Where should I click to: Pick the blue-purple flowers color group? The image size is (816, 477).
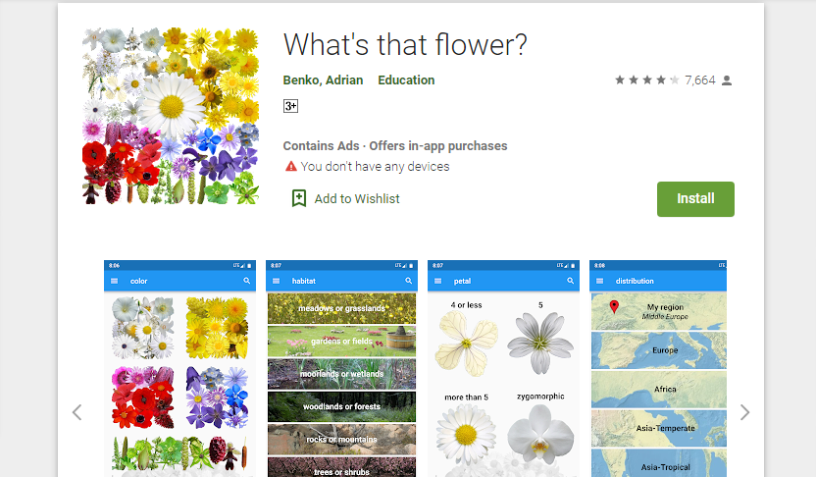(217, 397)
